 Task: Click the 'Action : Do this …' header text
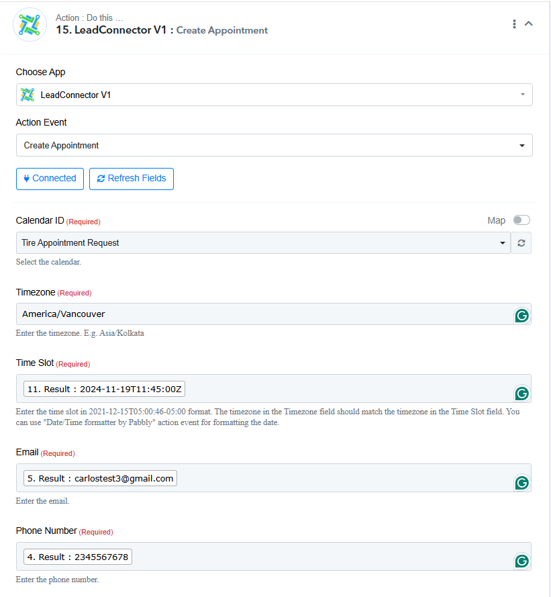pos(89,18)
